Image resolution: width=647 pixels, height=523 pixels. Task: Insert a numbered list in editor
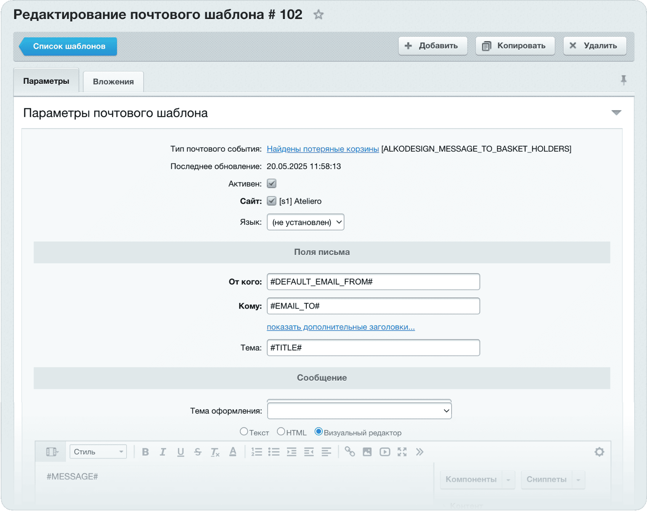pyautogui.click(x=256, y=452)
